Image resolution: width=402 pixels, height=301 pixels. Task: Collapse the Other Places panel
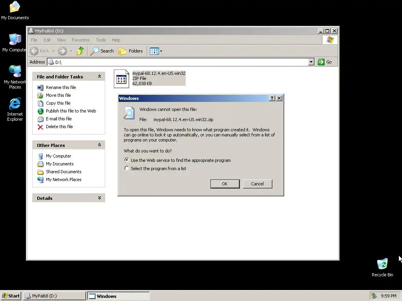pyautogui.click(x=99, y=145)
